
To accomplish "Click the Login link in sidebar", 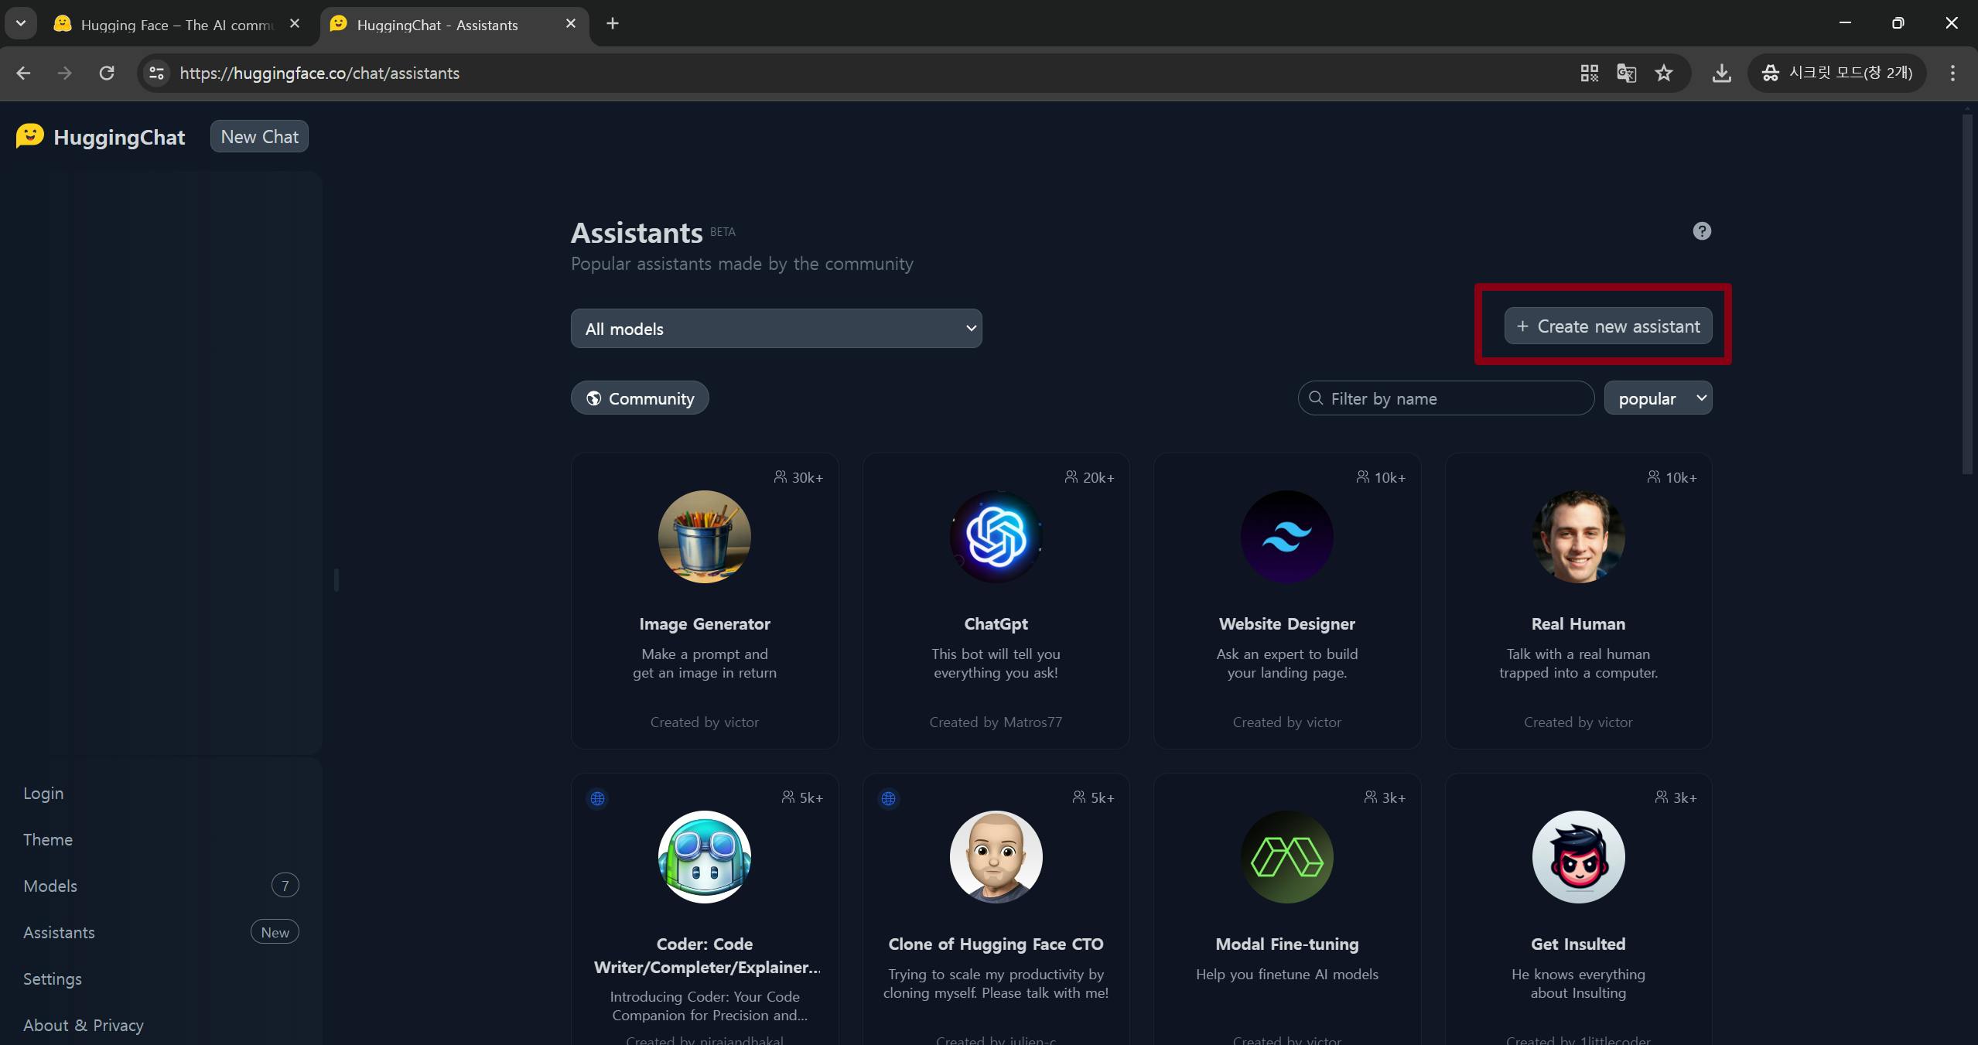I will click(43, 793).
